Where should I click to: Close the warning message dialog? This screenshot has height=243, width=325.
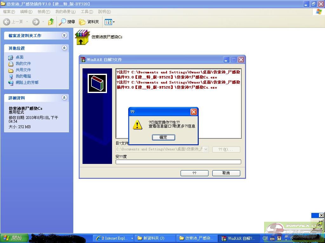194,112
